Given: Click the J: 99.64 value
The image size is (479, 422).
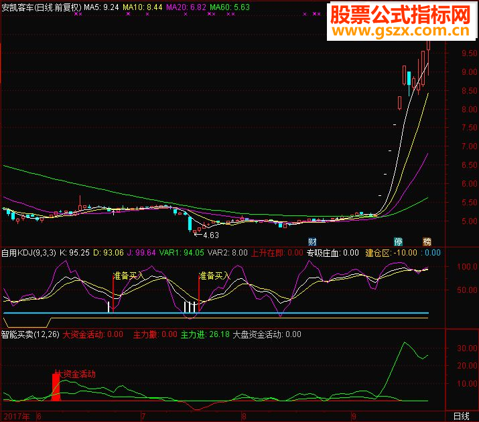Looking at the screenshot, I should 141,253.
